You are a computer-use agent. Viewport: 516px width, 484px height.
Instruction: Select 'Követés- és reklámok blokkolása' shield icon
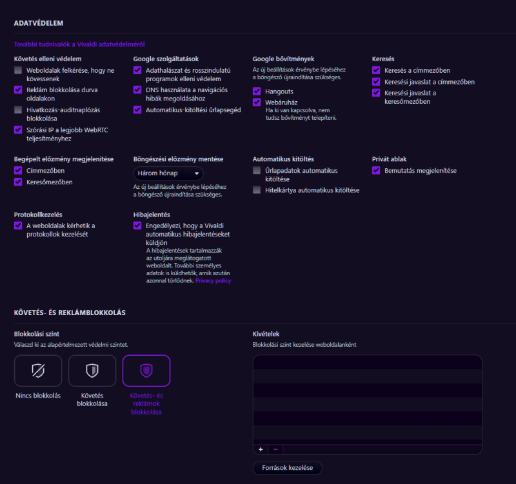click(146, 371)
